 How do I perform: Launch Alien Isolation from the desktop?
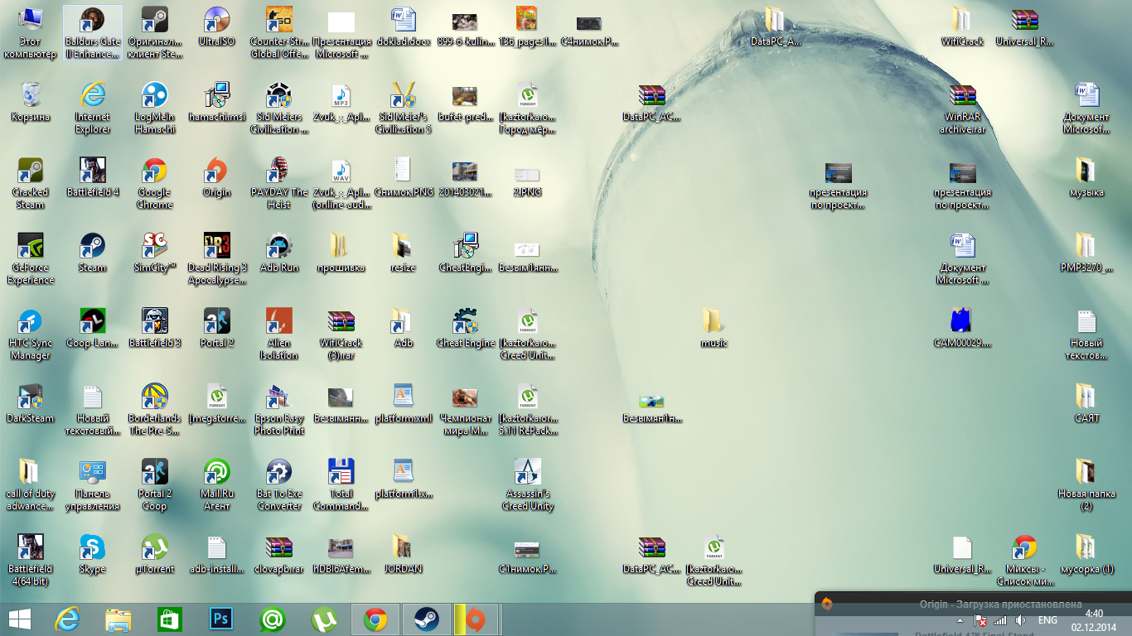pos(279,334)
